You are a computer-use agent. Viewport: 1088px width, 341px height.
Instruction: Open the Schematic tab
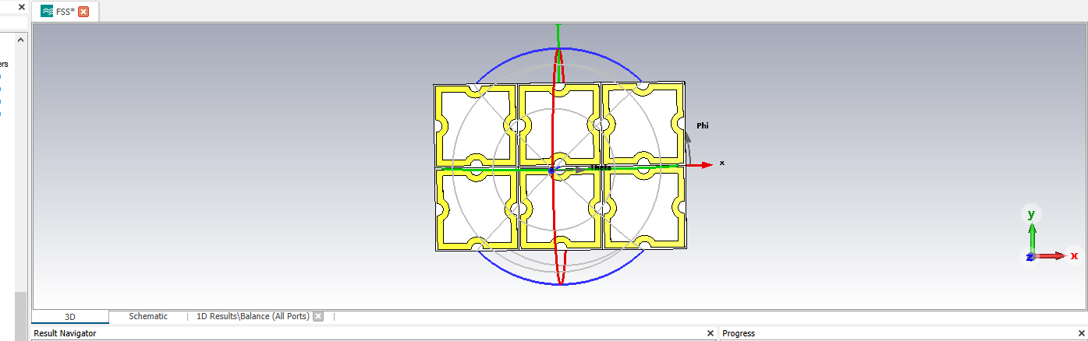point(148,317)
